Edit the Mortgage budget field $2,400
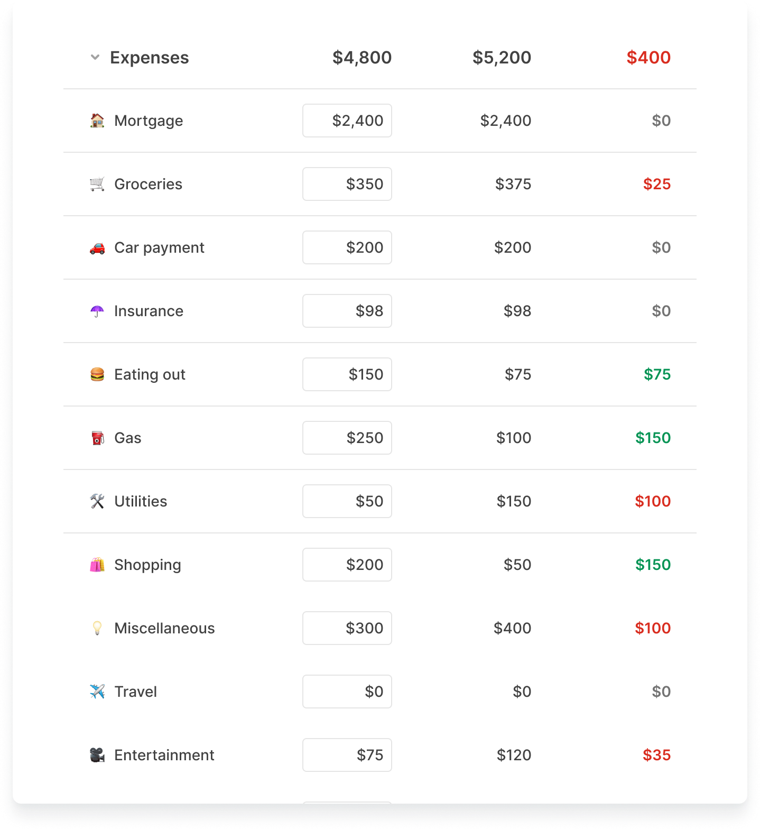 coord(347,121)
